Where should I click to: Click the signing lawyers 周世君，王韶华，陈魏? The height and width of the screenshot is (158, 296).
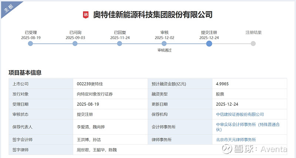point(97,150)
